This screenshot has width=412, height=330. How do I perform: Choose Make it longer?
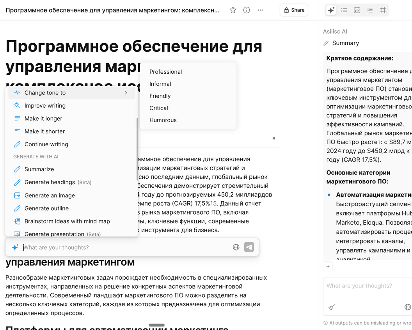(x=72, y=119)
